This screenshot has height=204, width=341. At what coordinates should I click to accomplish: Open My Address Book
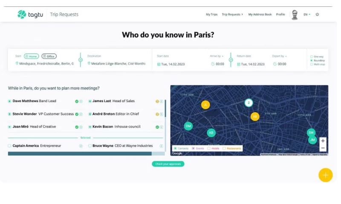pyautogui.click(x=260, y=14)
